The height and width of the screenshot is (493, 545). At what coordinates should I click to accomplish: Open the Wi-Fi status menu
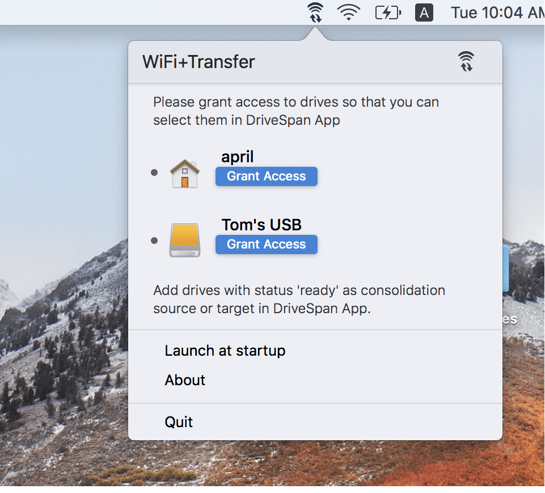pos(348,12)
